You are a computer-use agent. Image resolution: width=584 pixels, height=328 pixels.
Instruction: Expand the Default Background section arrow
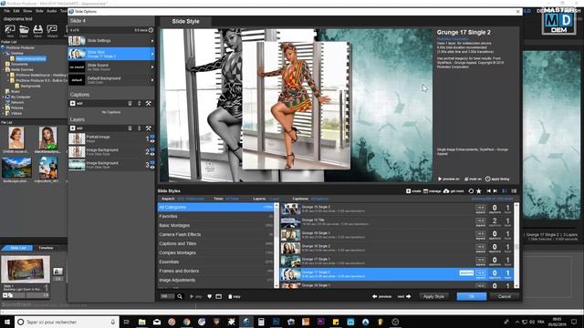(152, 80)
